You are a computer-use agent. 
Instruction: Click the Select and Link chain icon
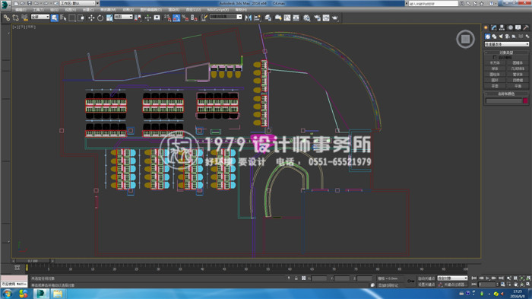click(x=6, y=18)
